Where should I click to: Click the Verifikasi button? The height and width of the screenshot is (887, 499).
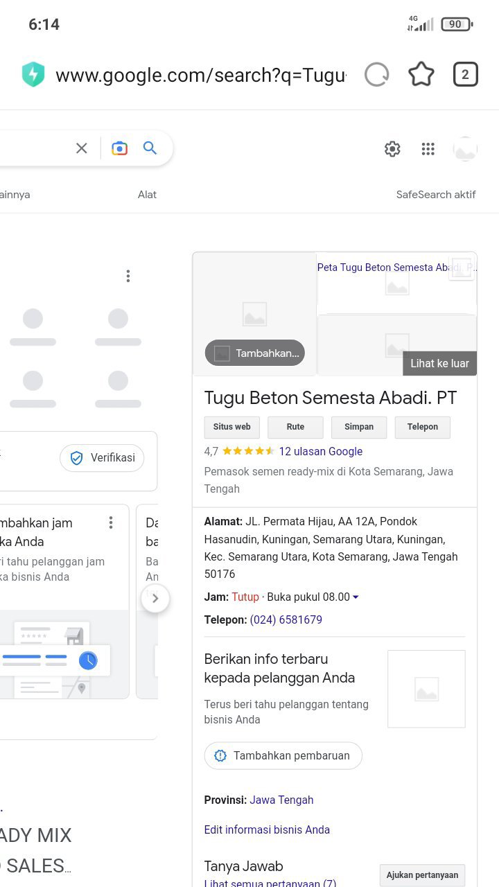pos(102,458)
